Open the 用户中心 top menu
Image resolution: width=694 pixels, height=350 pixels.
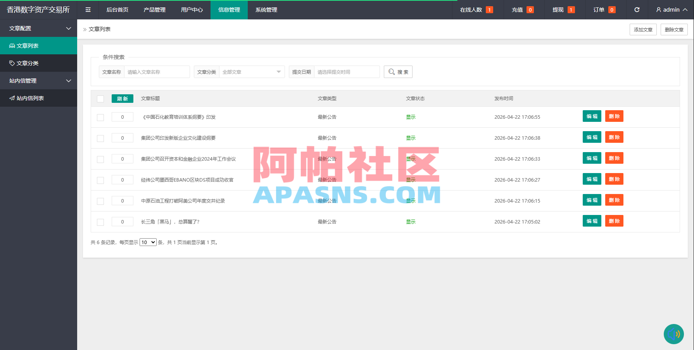(x=192, y=10)
